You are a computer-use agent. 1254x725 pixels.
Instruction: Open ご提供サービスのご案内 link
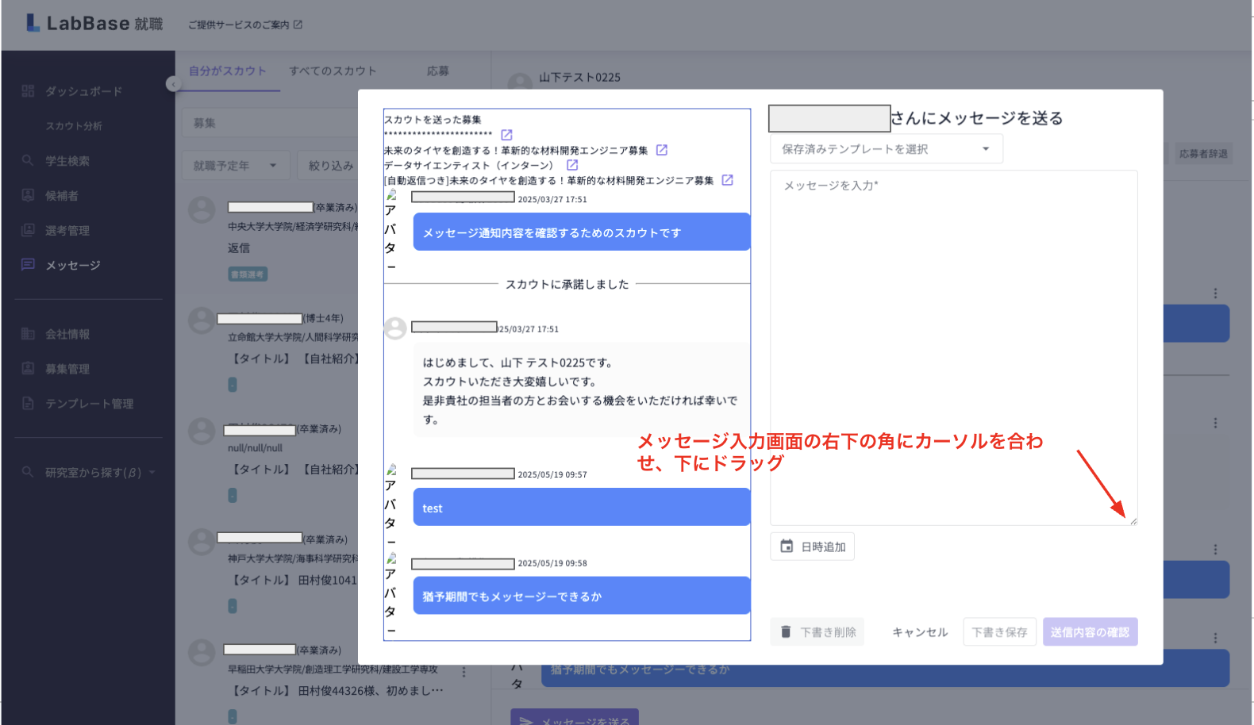(245, 25)
